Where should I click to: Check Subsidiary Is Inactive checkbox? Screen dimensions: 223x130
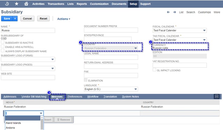click(2, 42)
